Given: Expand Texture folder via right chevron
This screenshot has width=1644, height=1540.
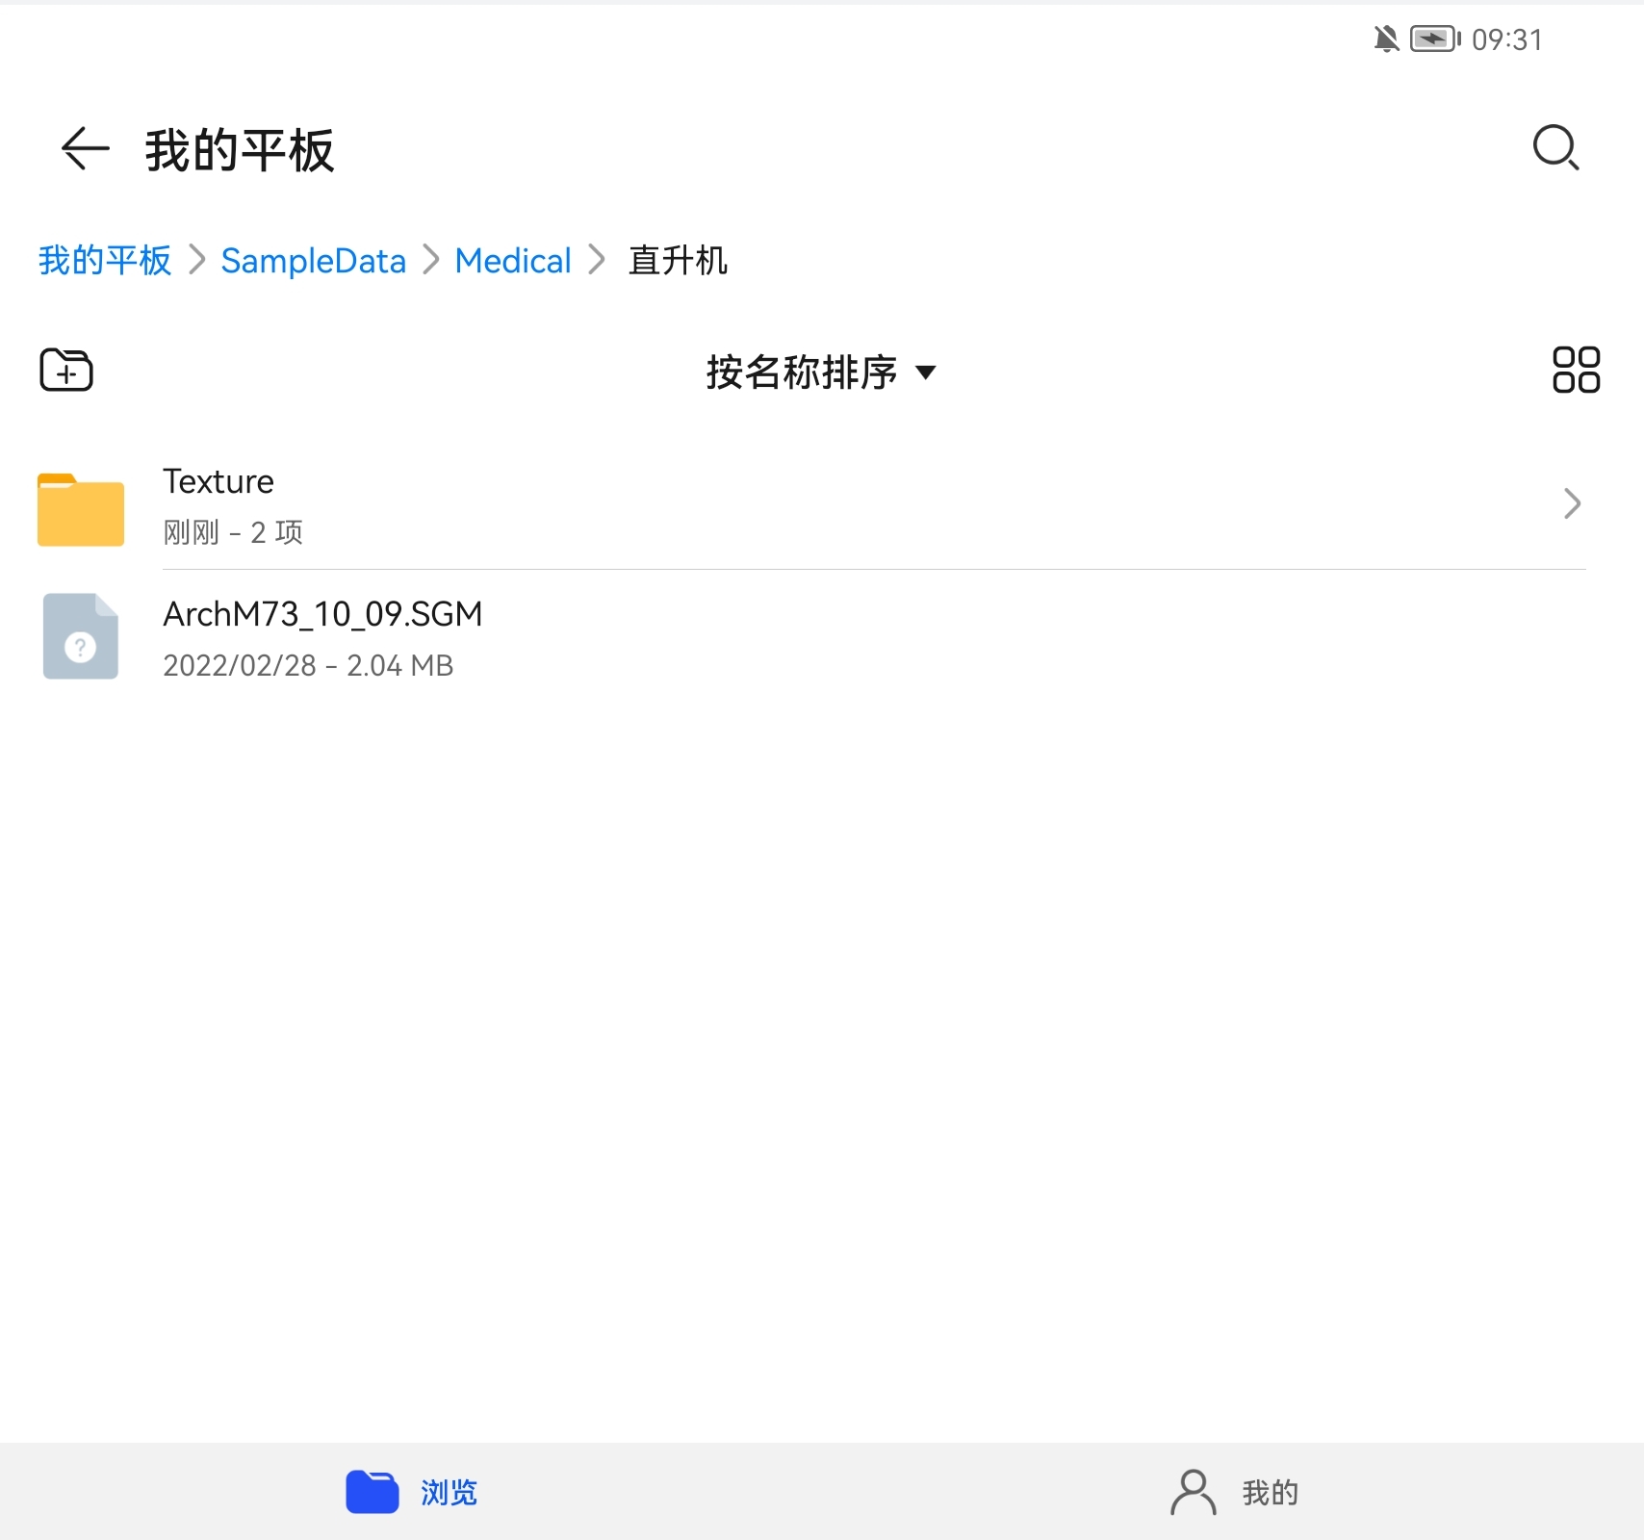Looking at the screenshot, I should point(1572,503).
